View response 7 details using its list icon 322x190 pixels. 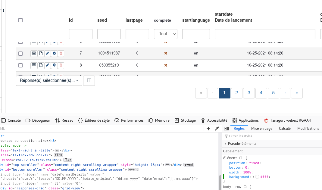tap(34, 53)
